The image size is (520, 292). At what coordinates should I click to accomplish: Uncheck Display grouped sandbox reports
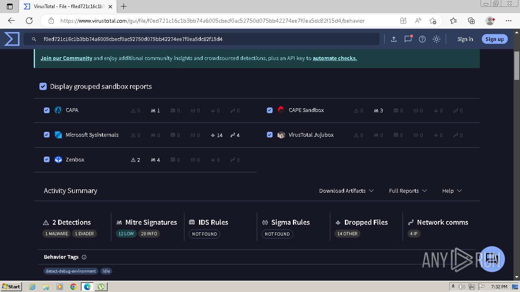click(x=43, y=86)
